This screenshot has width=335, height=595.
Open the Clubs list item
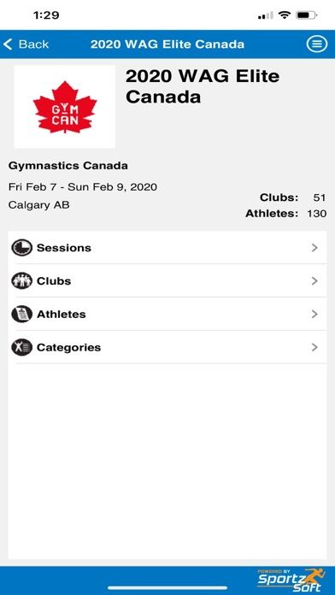tap(167, 281)
